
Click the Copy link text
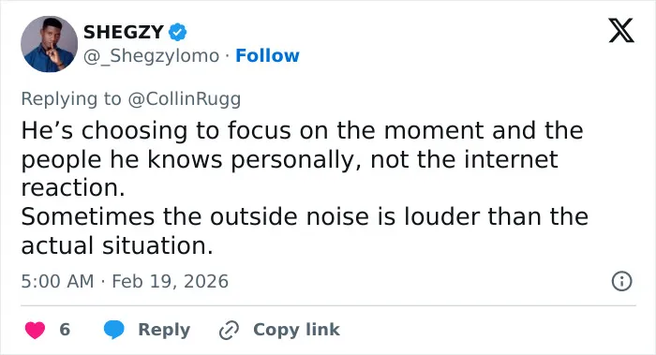pyautogui.click(x=296, y=330)
